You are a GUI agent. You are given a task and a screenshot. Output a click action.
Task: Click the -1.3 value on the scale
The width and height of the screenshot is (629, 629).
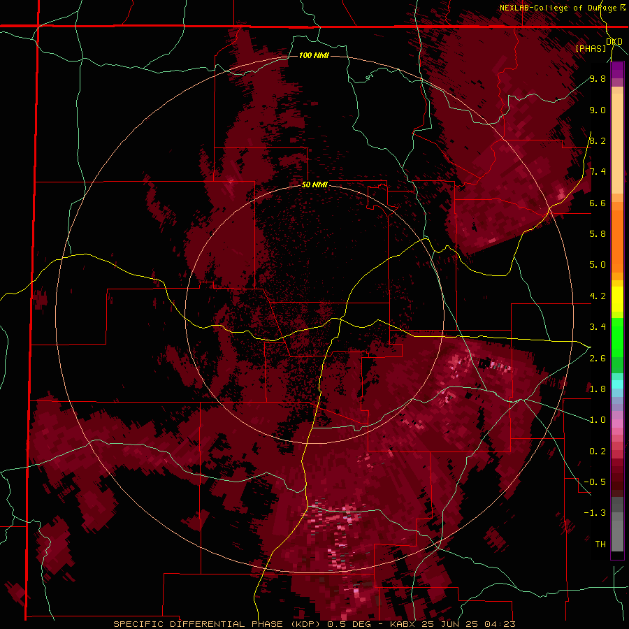pyautogui.click(x=595, y=513)
